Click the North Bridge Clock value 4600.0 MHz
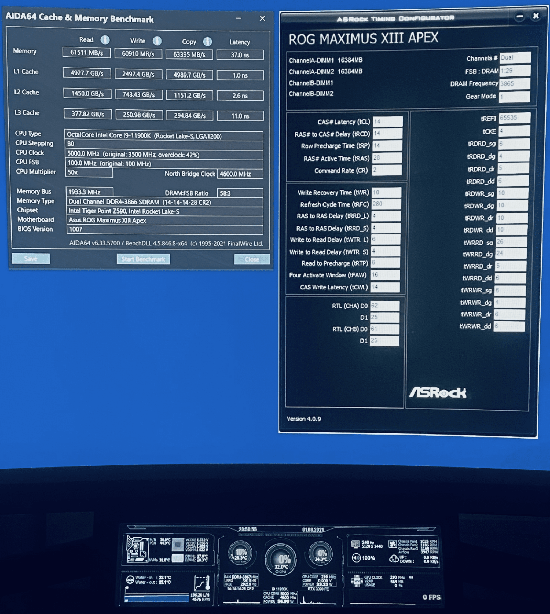 [240, 174]
